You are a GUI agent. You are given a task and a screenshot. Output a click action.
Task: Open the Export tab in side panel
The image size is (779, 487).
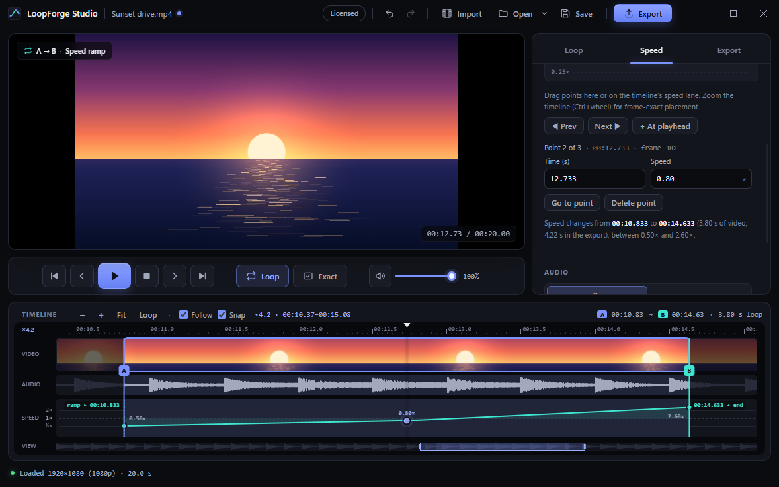point(728,50)
